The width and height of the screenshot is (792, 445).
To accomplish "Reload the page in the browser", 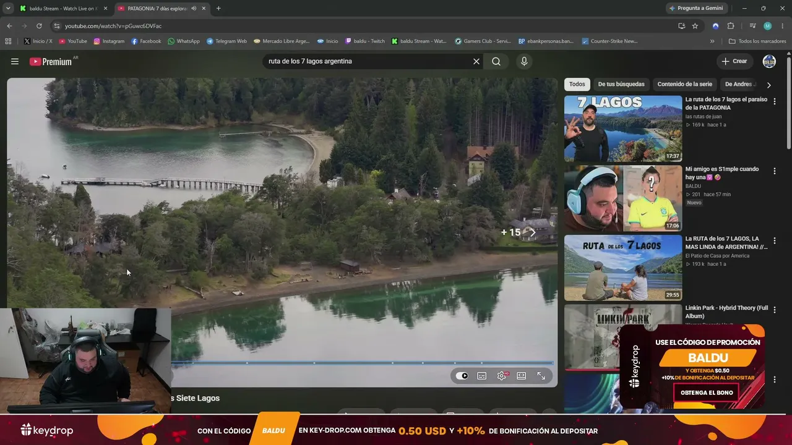I will tap(39, 26).
